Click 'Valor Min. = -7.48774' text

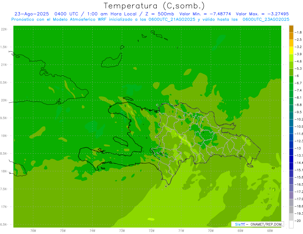coord(205,14)
